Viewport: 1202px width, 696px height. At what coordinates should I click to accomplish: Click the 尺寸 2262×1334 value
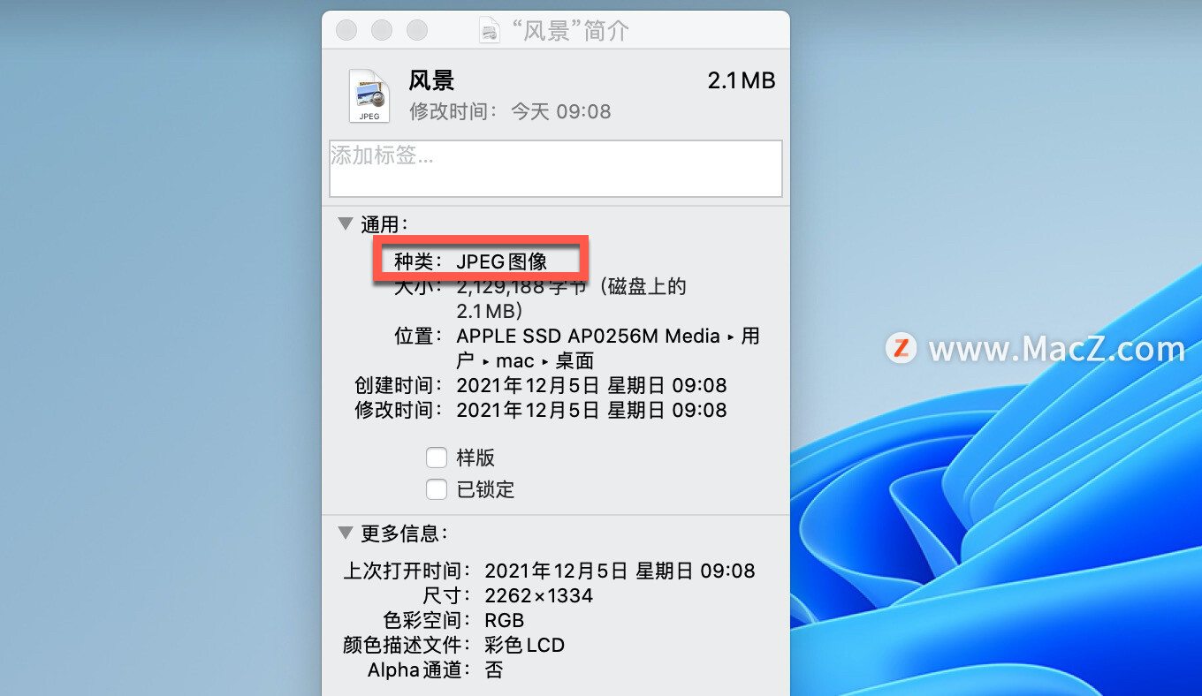point(539,595)
